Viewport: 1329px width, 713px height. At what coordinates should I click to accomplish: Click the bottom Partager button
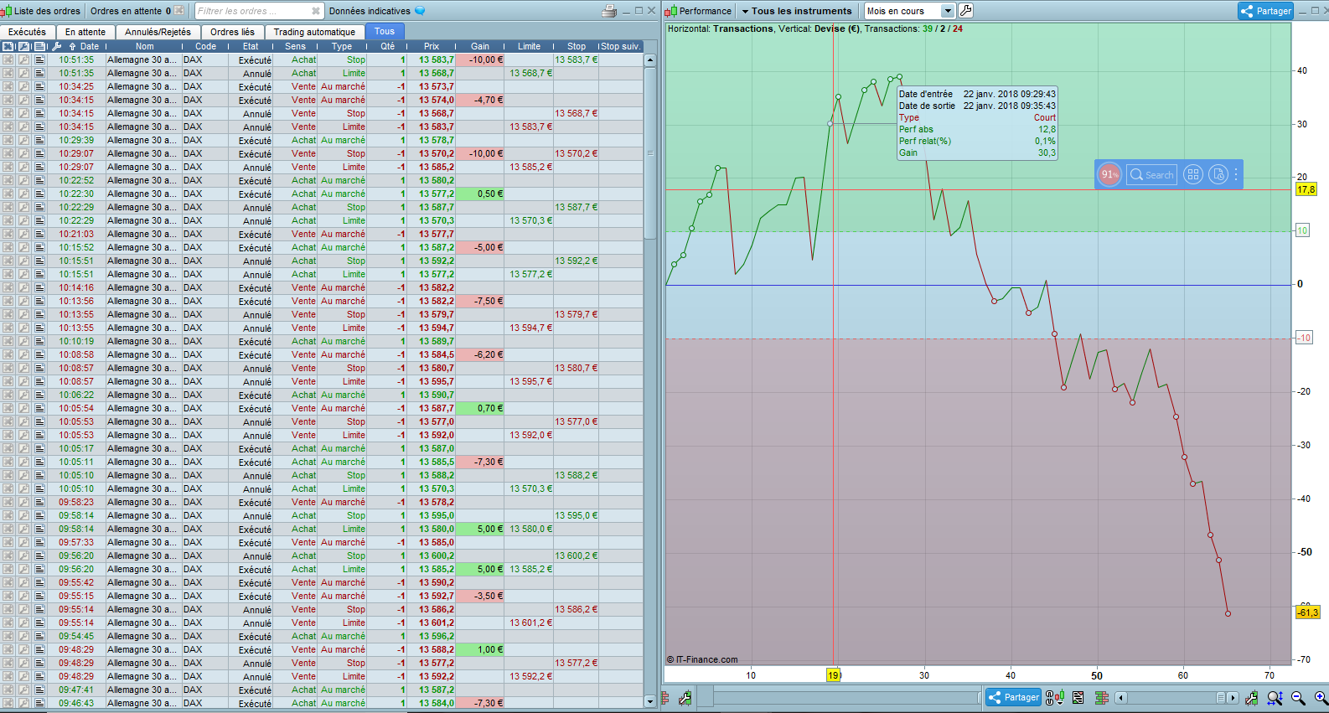coord(1013,697)
